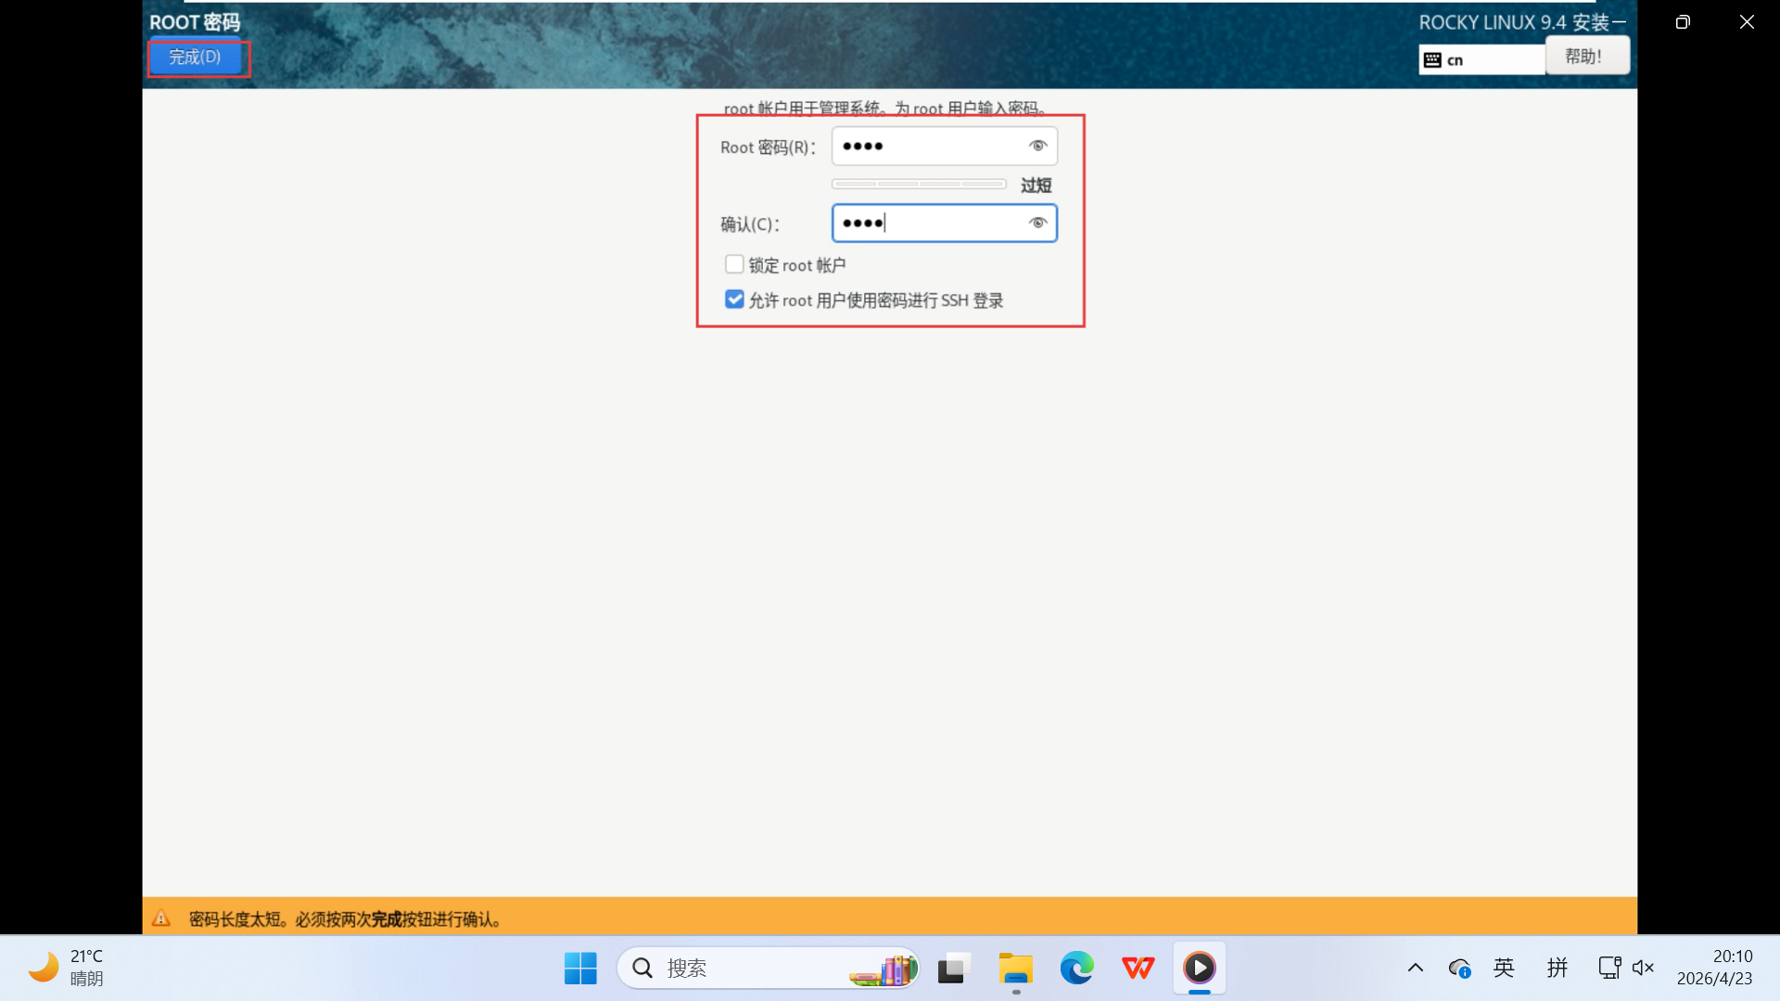Uncheck allow root SSH password login
Viewport: 1780px width, 1001px height.
pyautogui.click(x=734, y=299)
